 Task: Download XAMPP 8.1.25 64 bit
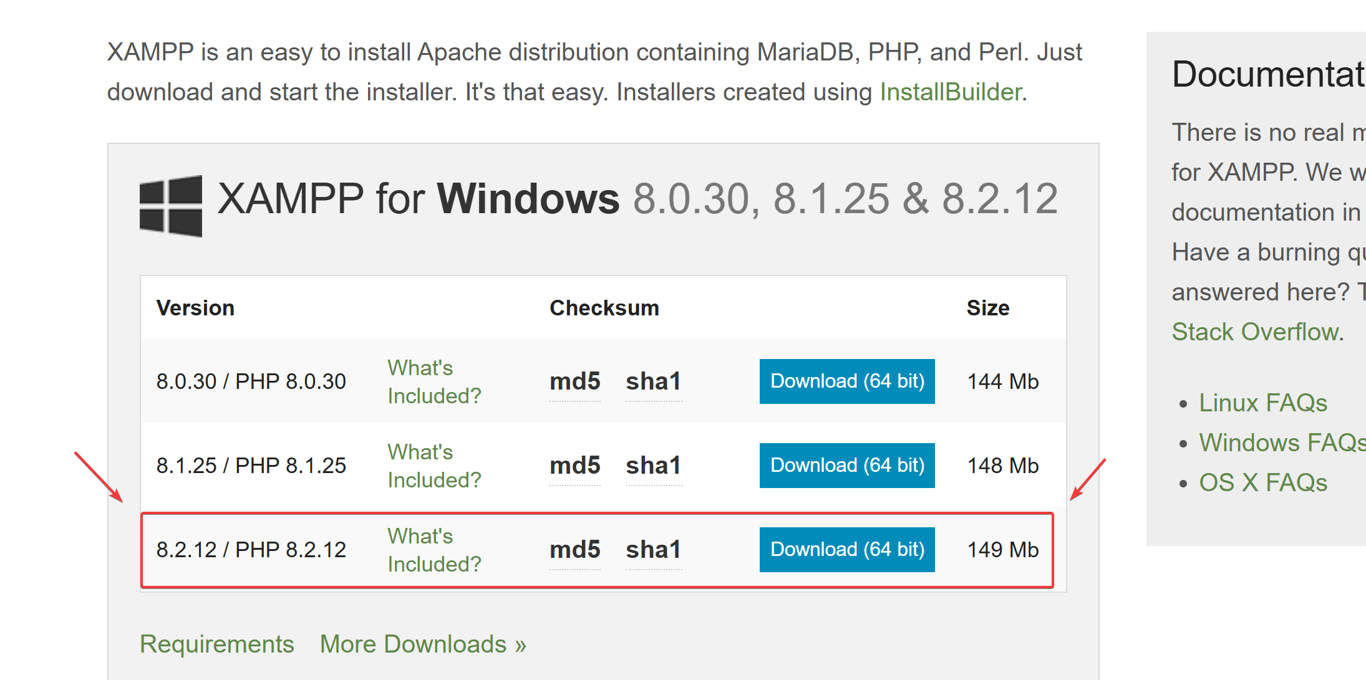pos(846,466)
